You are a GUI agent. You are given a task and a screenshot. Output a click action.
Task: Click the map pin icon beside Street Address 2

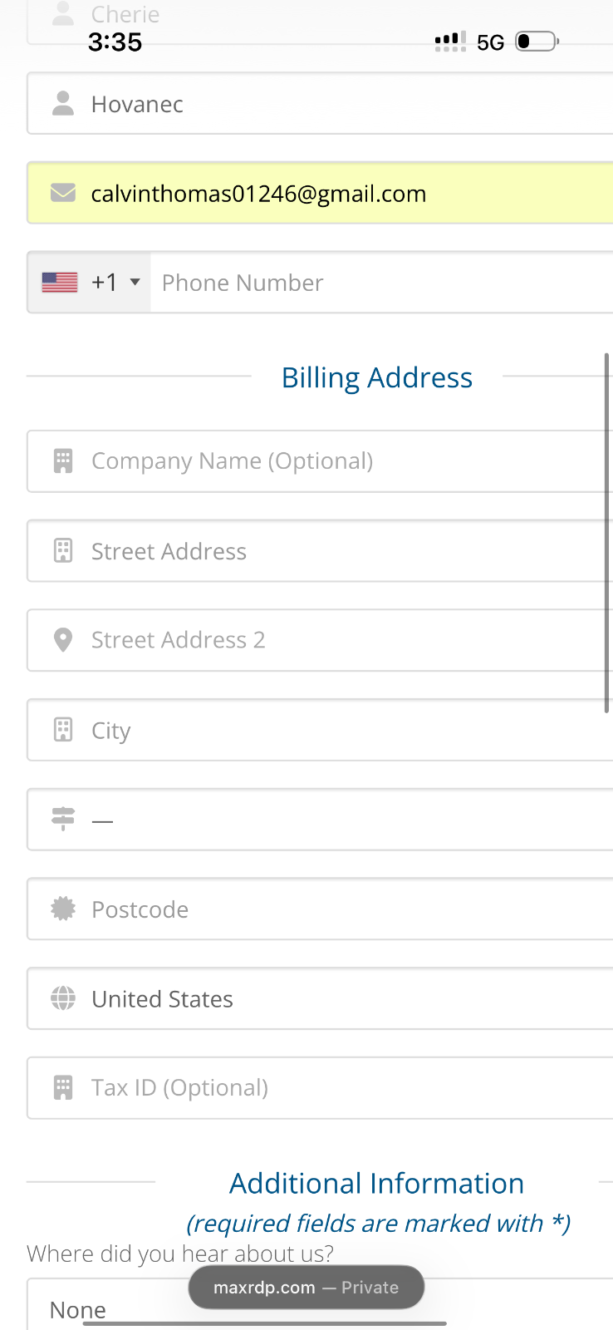point(63,640)
